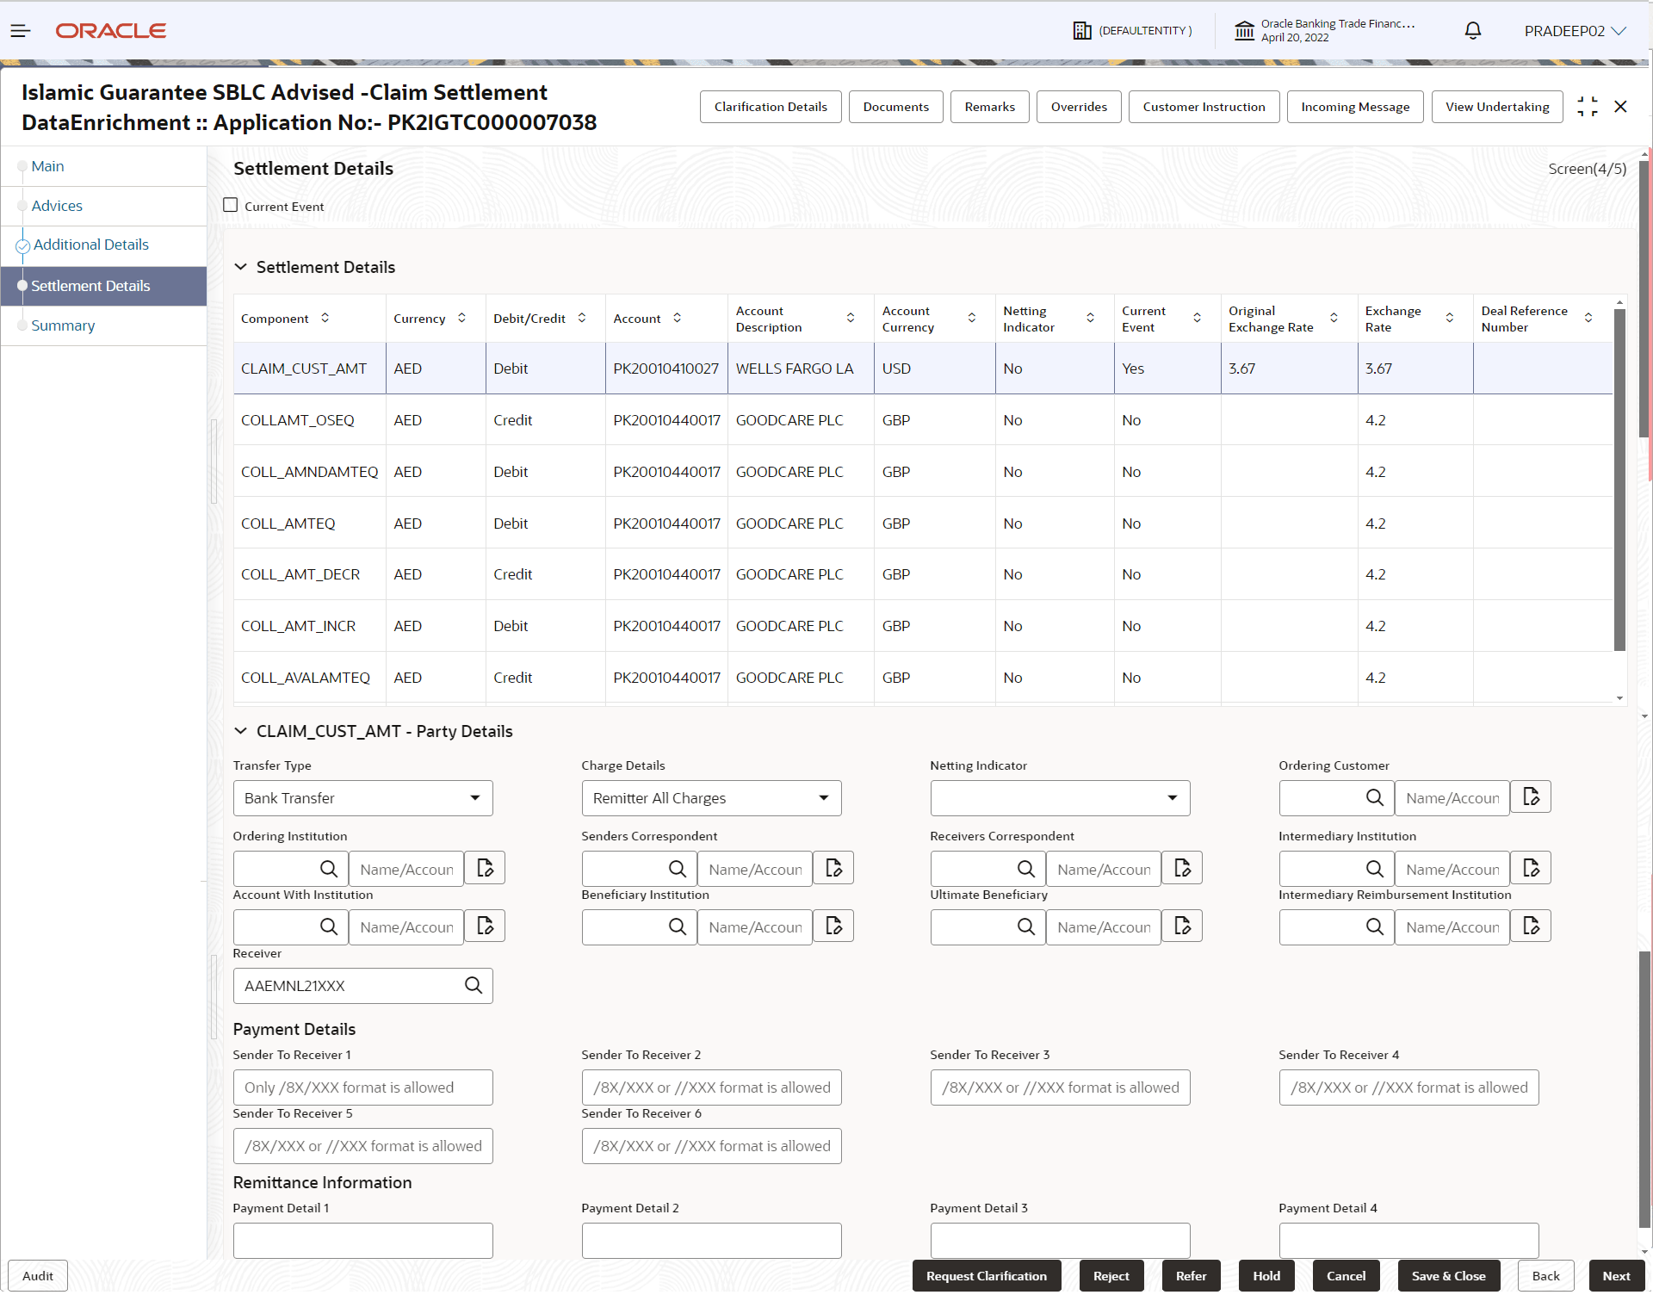Viewport: 1653px width, 1295px height.
Task: Open Transfer Type dropdown
Action: (362, 798)
